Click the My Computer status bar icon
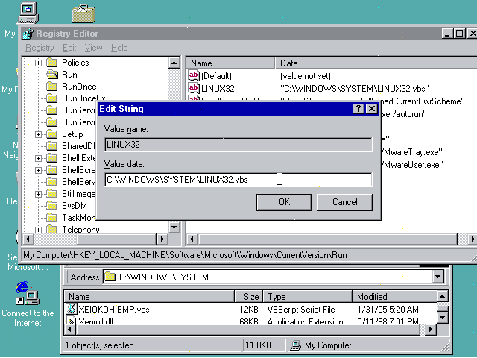The width and height of the screenshot is (477, 358). point(295,345)
